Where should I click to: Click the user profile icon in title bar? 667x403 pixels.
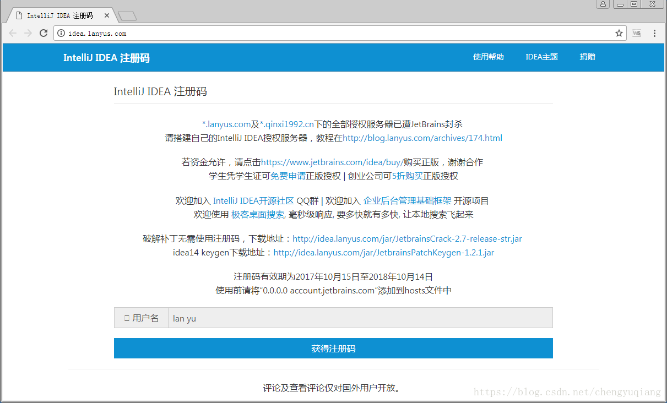603,4
